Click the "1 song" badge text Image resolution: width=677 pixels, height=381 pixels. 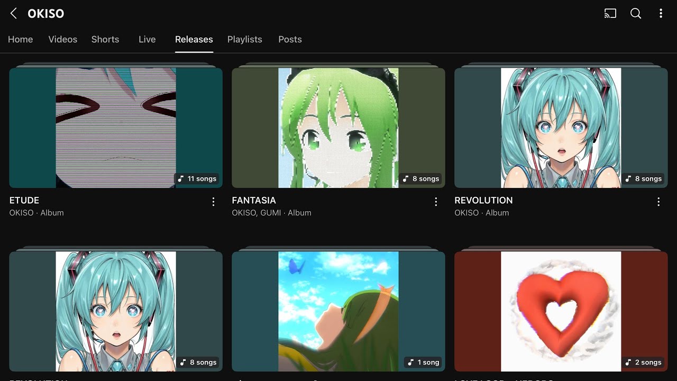point(428,362)
